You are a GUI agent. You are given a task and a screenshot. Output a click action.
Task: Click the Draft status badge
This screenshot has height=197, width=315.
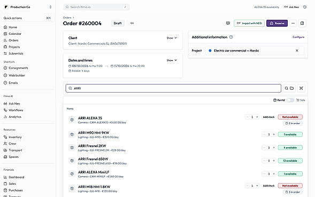(x=118, y=24)
